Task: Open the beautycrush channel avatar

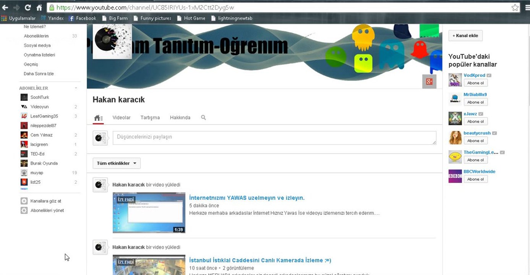Action: click(x=455, y=138)
